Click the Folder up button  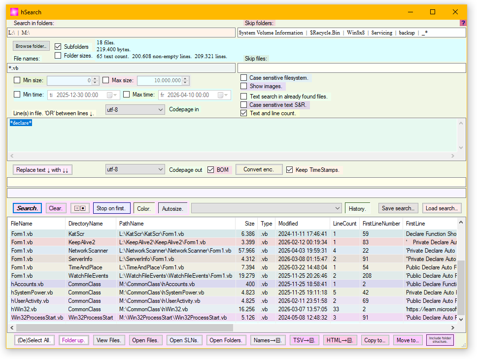point(73,340)
